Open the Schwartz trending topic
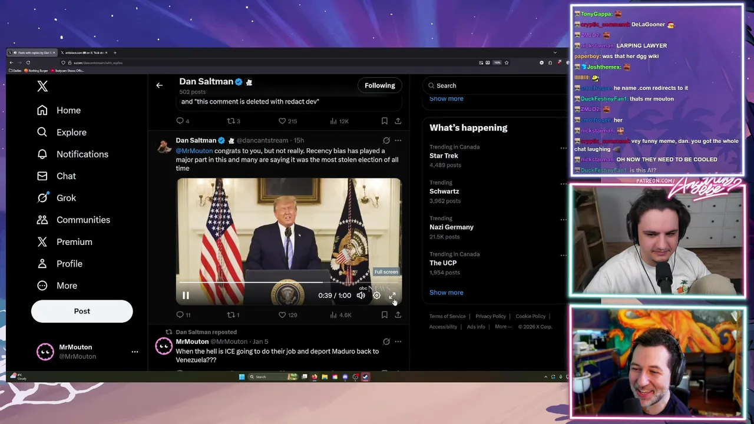The width and height of the screenshot is (754, 424). [x=444, y=191]
